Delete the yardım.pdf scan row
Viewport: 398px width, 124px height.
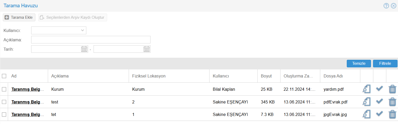(x=392, y=89)
